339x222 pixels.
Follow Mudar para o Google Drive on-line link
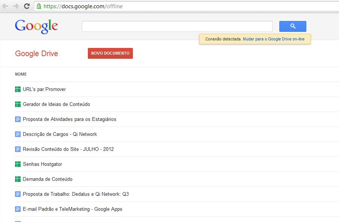[274, 39]
